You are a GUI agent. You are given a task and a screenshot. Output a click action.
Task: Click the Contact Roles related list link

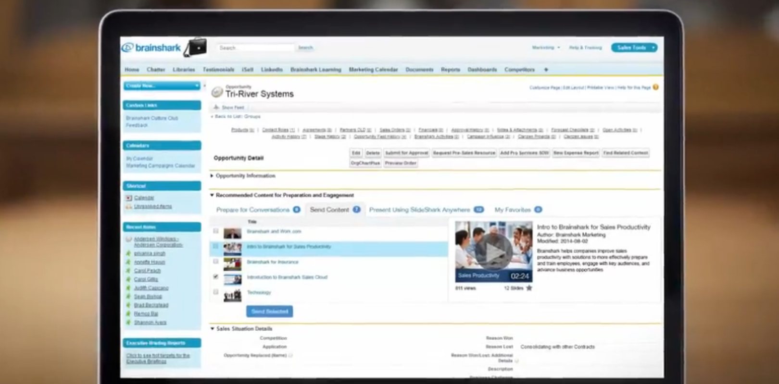(x=278, y=130)
